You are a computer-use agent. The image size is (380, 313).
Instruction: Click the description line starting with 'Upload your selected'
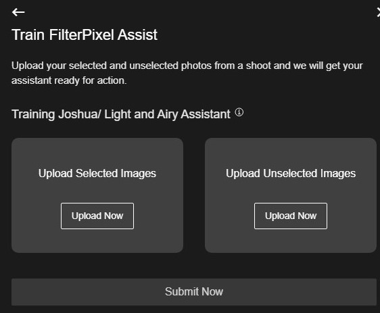[187, 66]
